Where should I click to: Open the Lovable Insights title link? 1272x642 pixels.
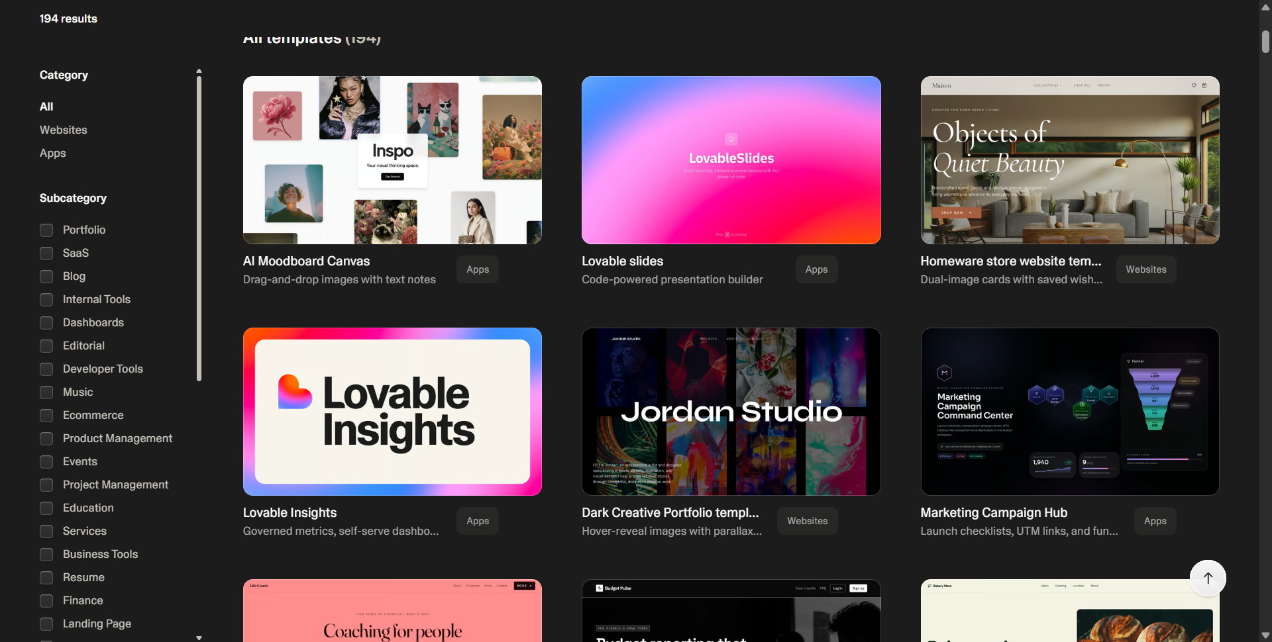tap(290, 513)
